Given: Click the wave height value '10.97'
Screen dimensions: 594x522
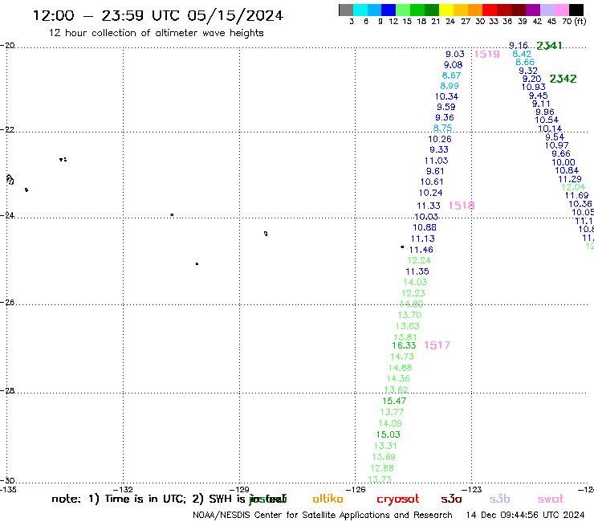Looking at the screenshot, I should [x=556, y=145].
